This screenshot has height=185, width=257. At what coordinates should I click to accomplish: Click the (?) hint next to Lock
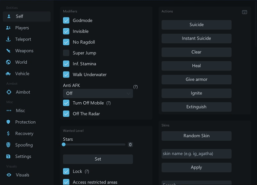87,171
